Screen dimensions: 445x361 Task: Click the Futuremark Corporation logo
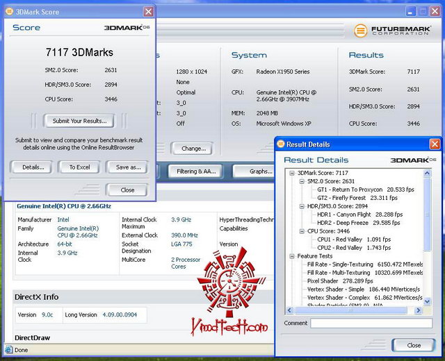pos(392,31)
